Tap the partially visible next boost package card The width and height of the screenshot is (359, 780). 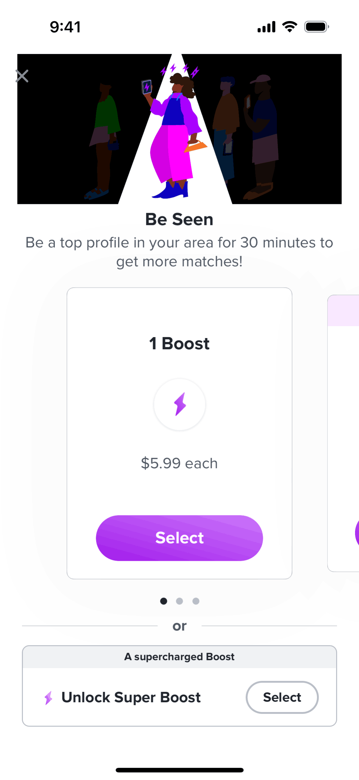click(x=344, y=427)
